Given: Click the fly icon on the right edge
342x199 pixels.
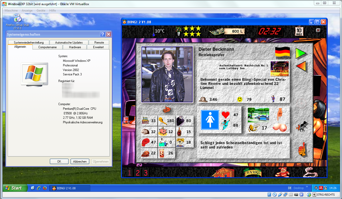Looking at the screenshot, I should 302,126.
